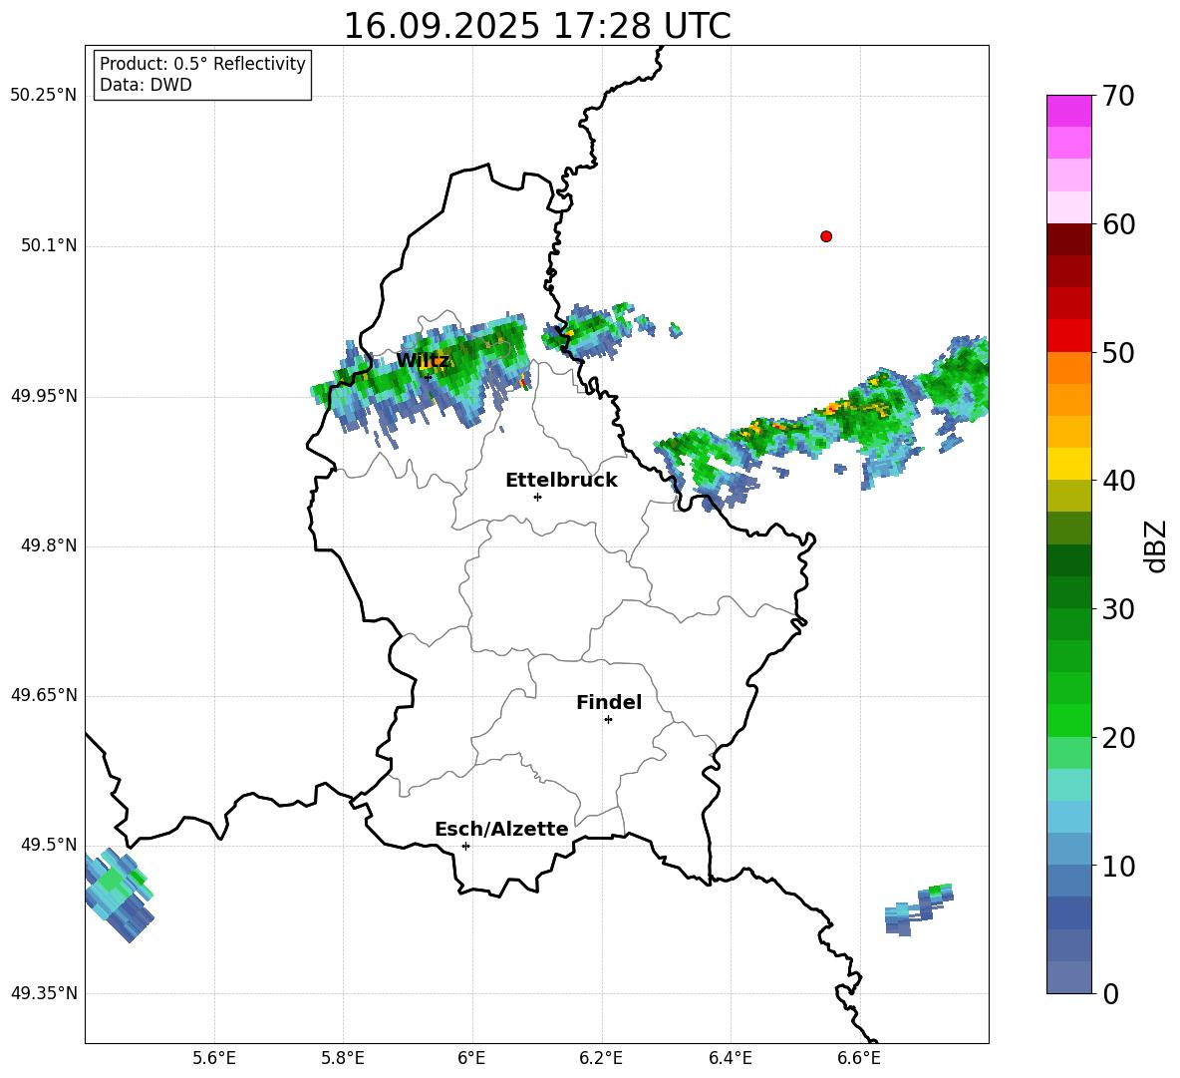Click the 6.4°E longitude label
Screen dimensions: 1180x1078
coord(731,1058)
